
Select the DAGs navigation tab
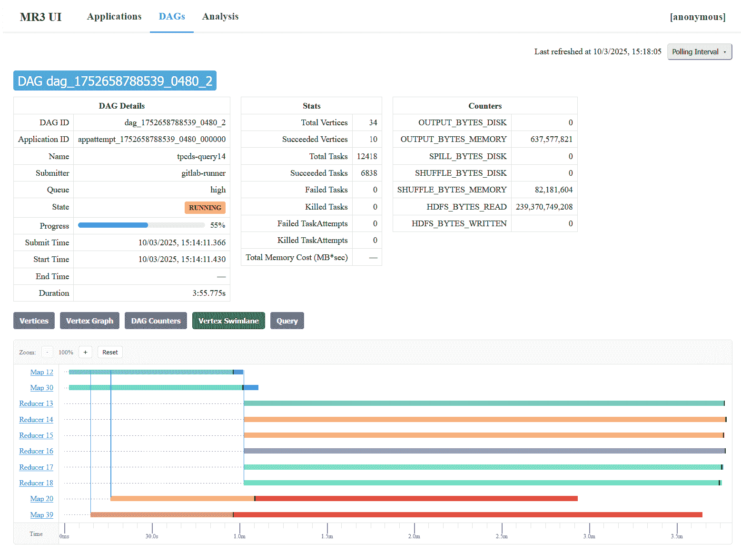[172, 17]
